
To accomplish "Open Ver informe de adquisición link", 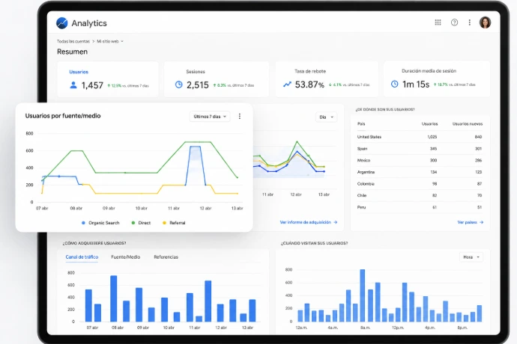I will coord(309,223).
